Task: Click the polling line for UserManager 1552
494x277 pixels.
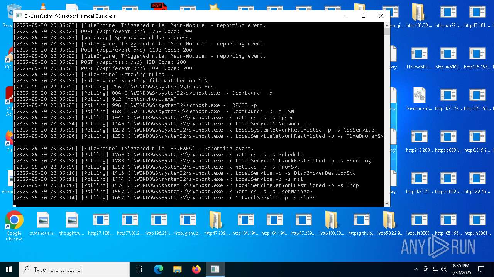Action: point(163,192)
